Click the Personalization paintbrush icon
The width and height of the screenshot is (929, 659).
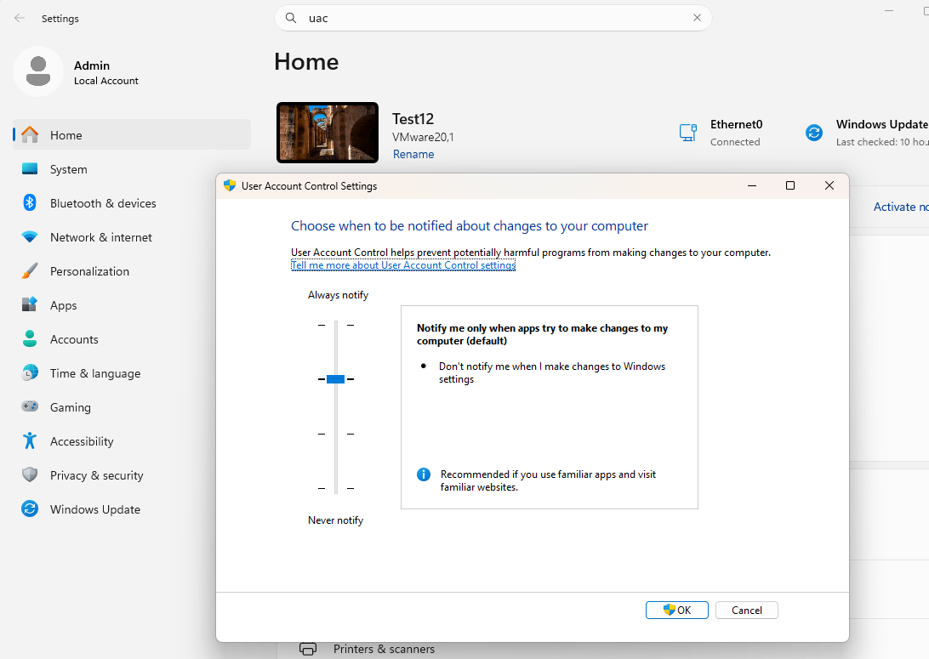click(x=30, y=271)
